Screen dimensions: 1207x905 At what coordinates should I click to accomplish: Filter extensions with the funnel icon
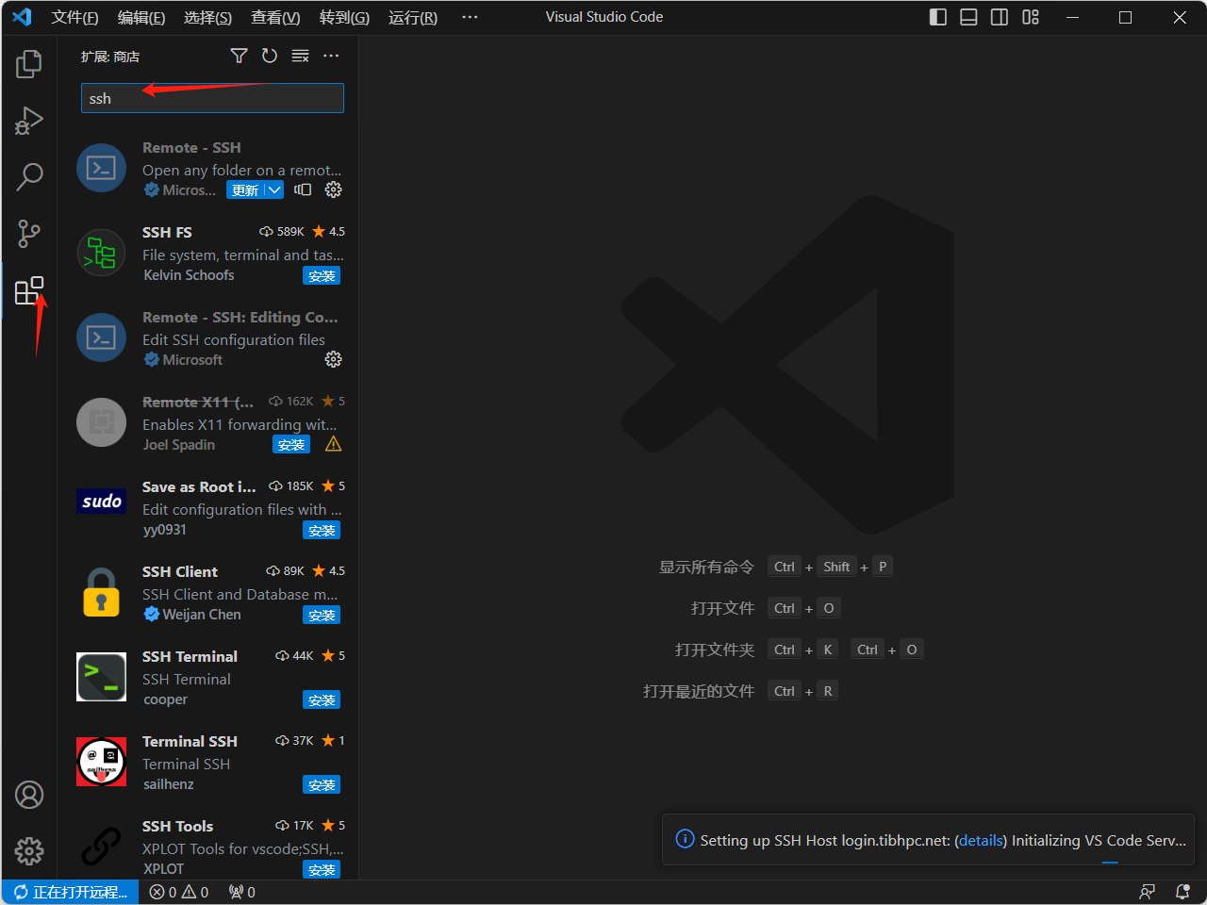(x=239, y=56)
